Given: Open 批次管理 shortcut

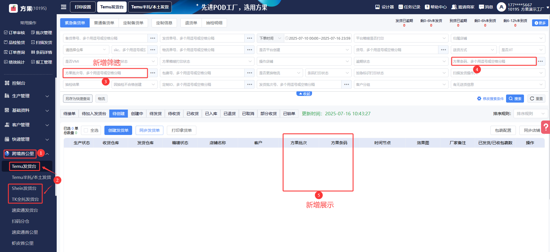Looking at the screenshot, I should [42, 33].
